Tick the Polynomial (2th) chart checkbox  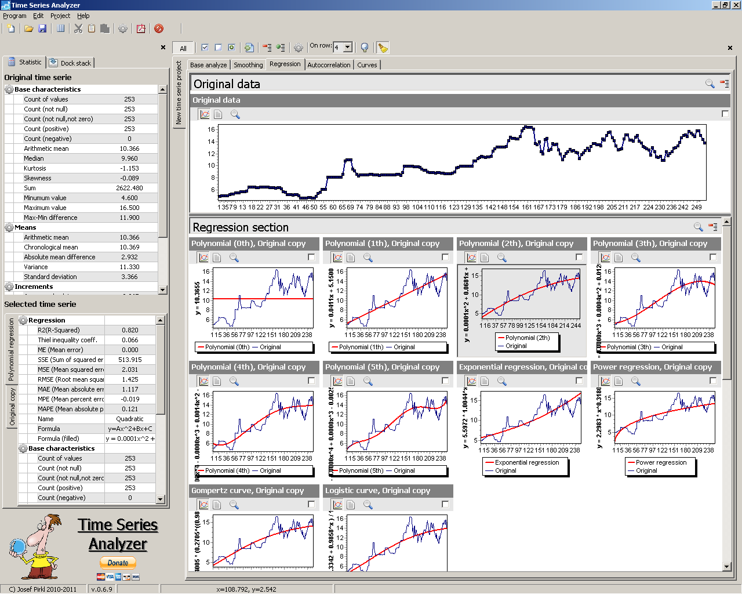(x=579, y=258)
